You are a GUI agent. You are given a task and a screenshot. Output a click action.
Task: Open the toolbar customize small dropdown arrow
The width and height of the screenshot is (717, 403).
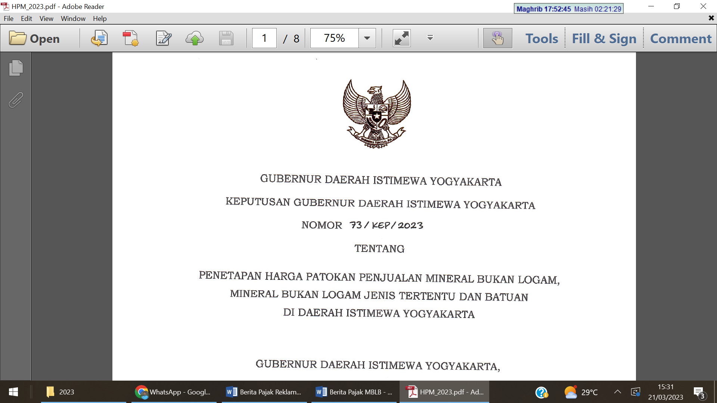430,38
